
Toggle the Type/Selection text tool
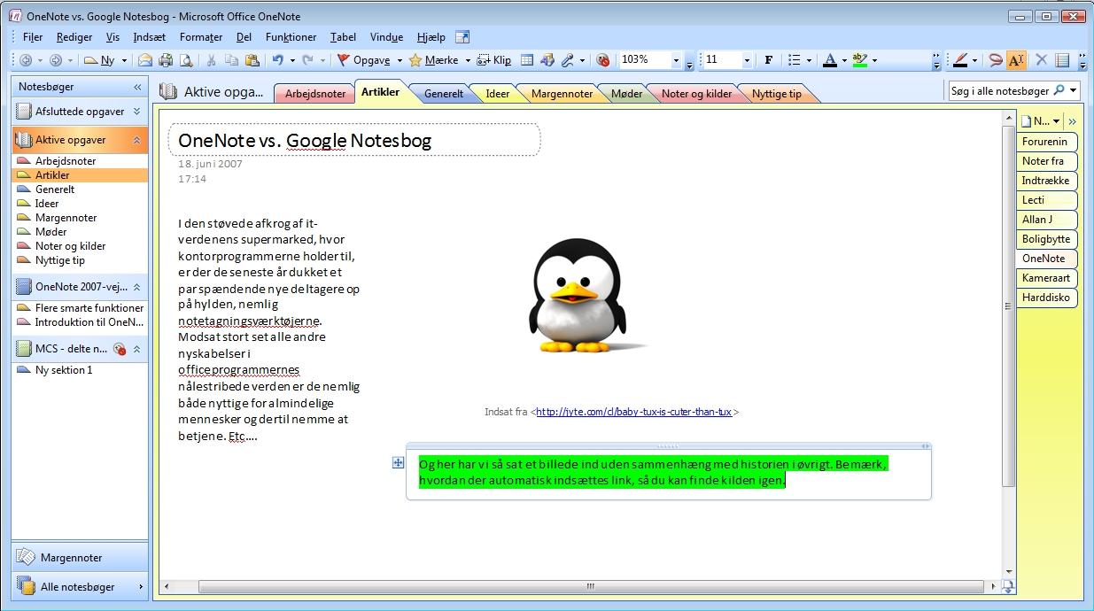1016,60
